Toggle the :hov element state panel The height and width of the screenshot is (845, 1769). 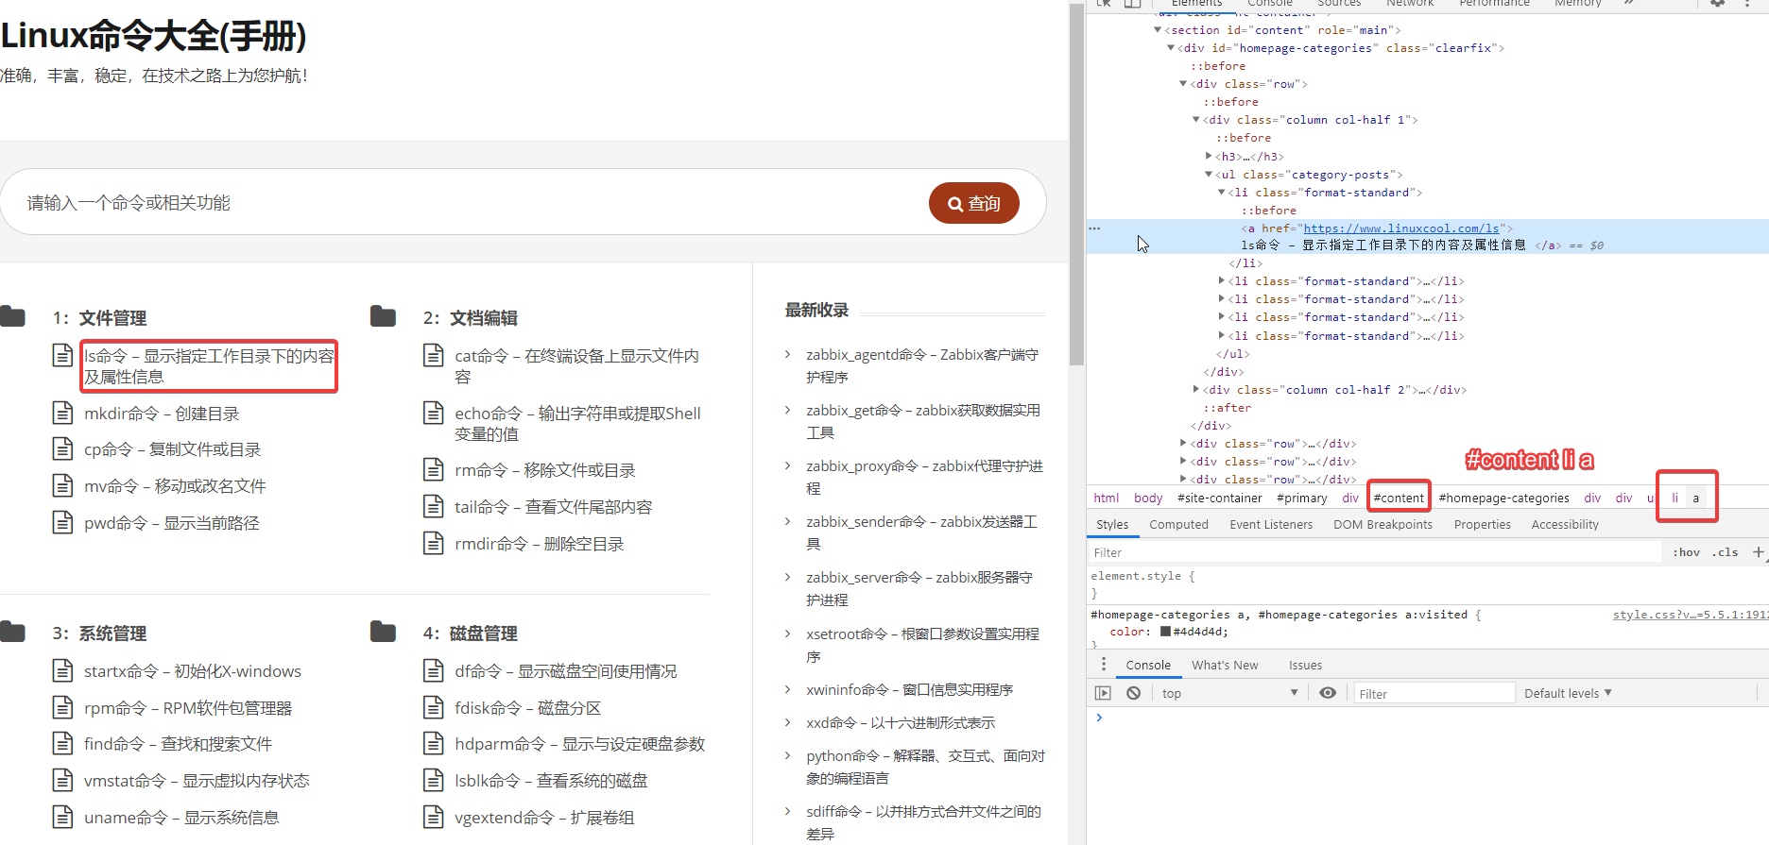(x=1686, y=552)
